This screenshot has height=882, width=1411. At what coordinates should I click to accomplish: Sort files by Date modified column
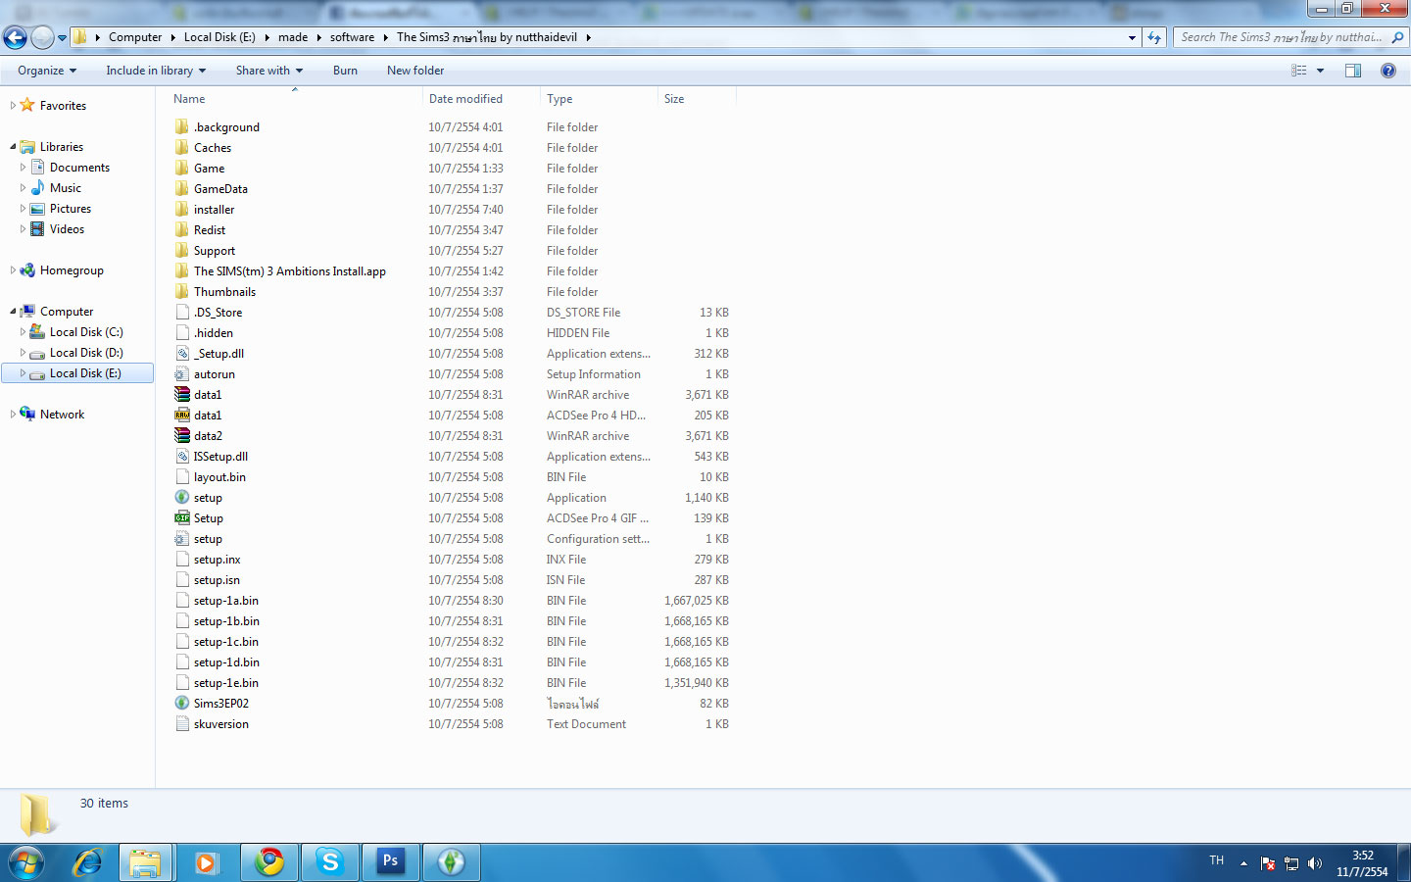[481, 99]
